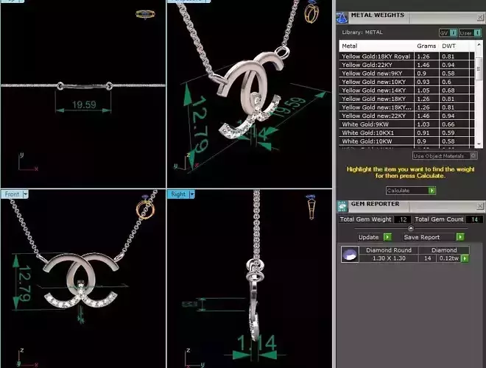The height and width of the screenshot is (368, 486).
Task: Click the Library: METAL label
Action: 362,32
